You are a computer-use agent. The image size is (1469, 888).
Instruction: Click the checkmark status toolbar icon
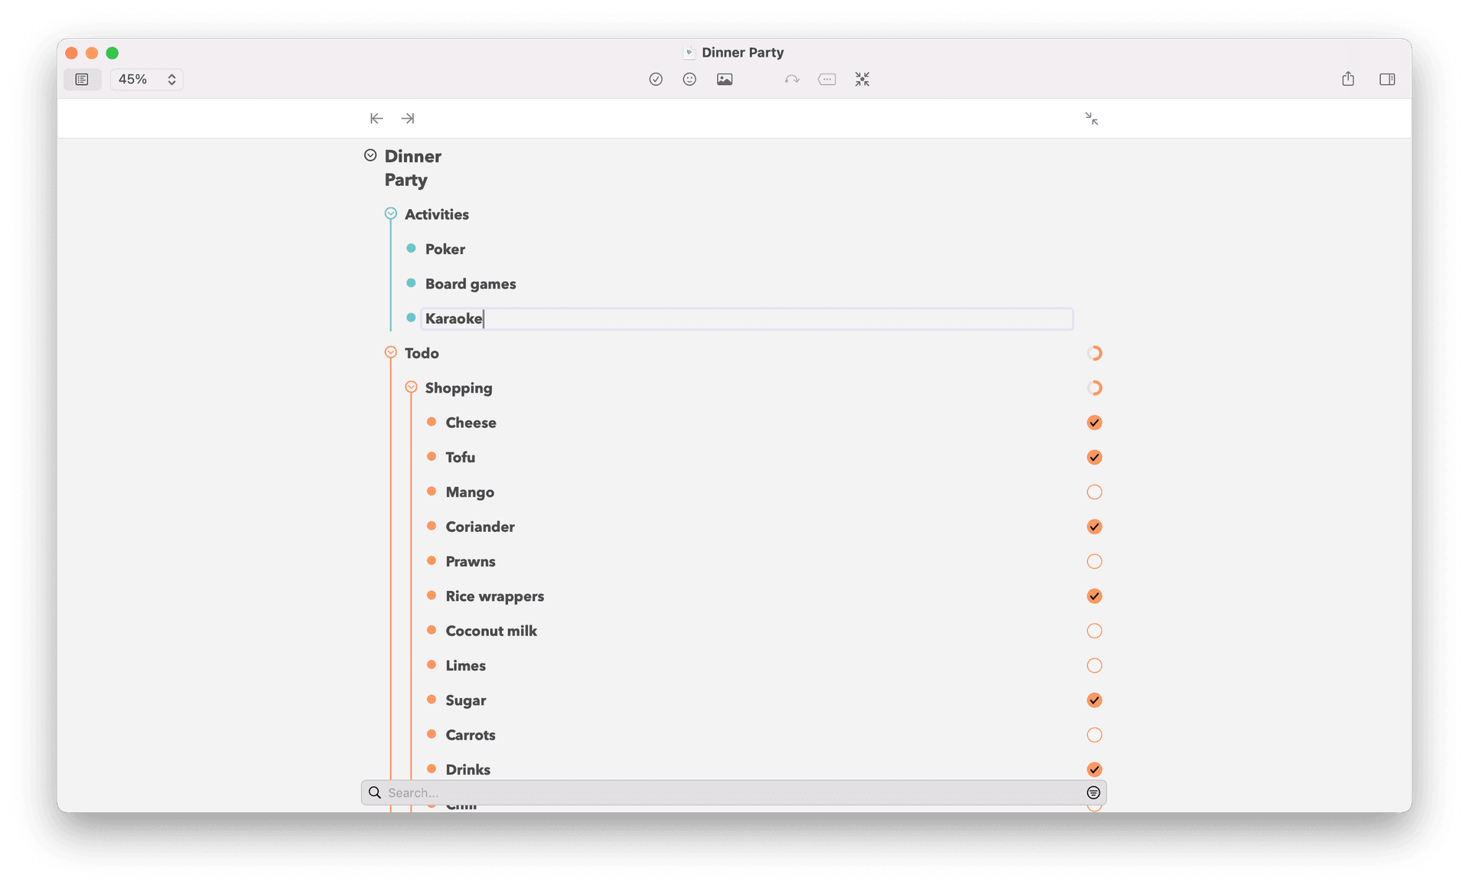coord(656,79)
